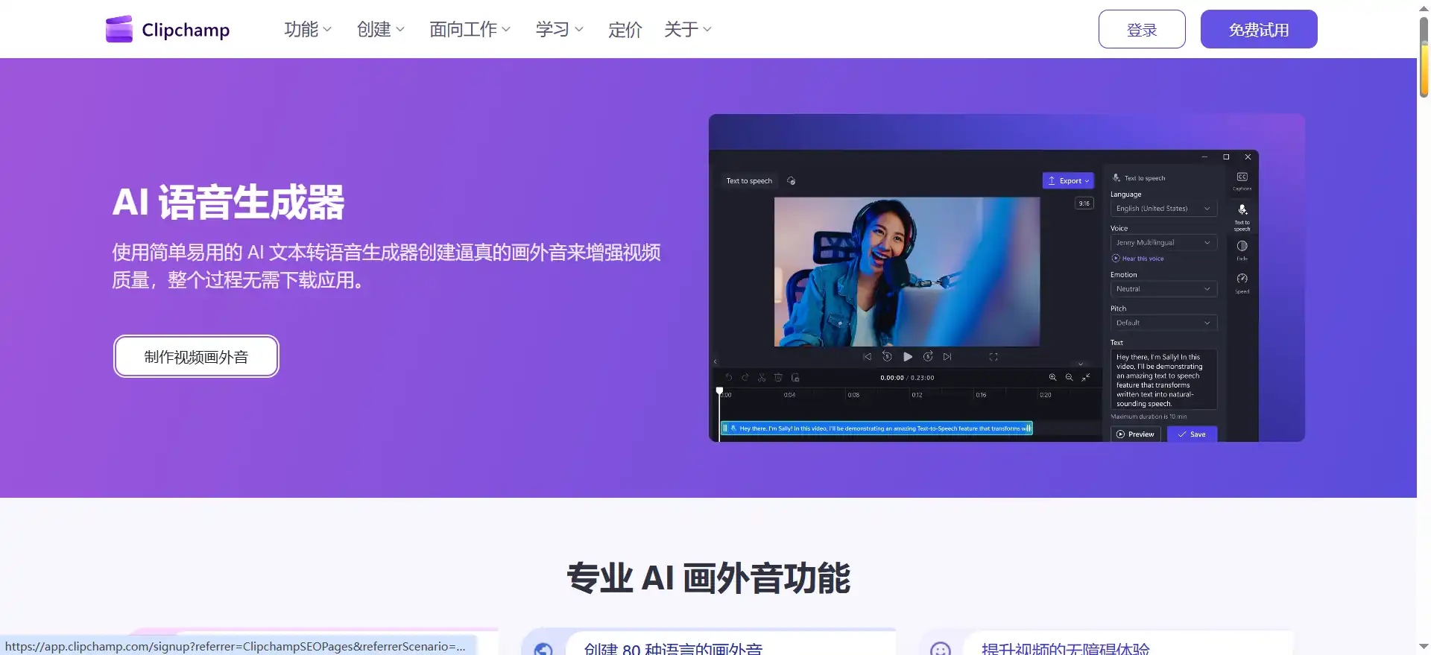Click the timeline playhead marker at 0:00
1431x655 pixels.
[719, 390]
